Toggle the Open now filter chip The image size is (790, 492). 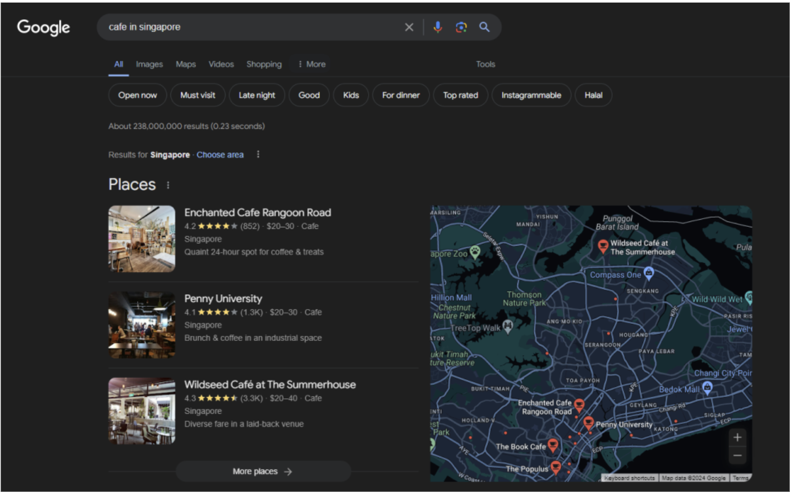click(x=138, y=95)
